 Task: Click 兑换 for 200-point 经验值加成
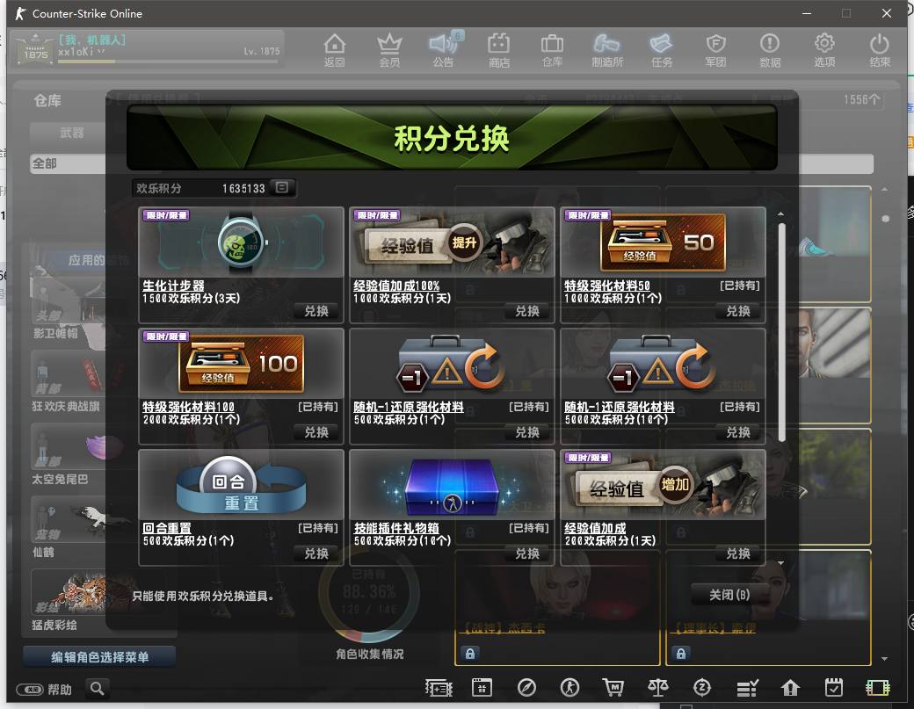click(738, 553)
